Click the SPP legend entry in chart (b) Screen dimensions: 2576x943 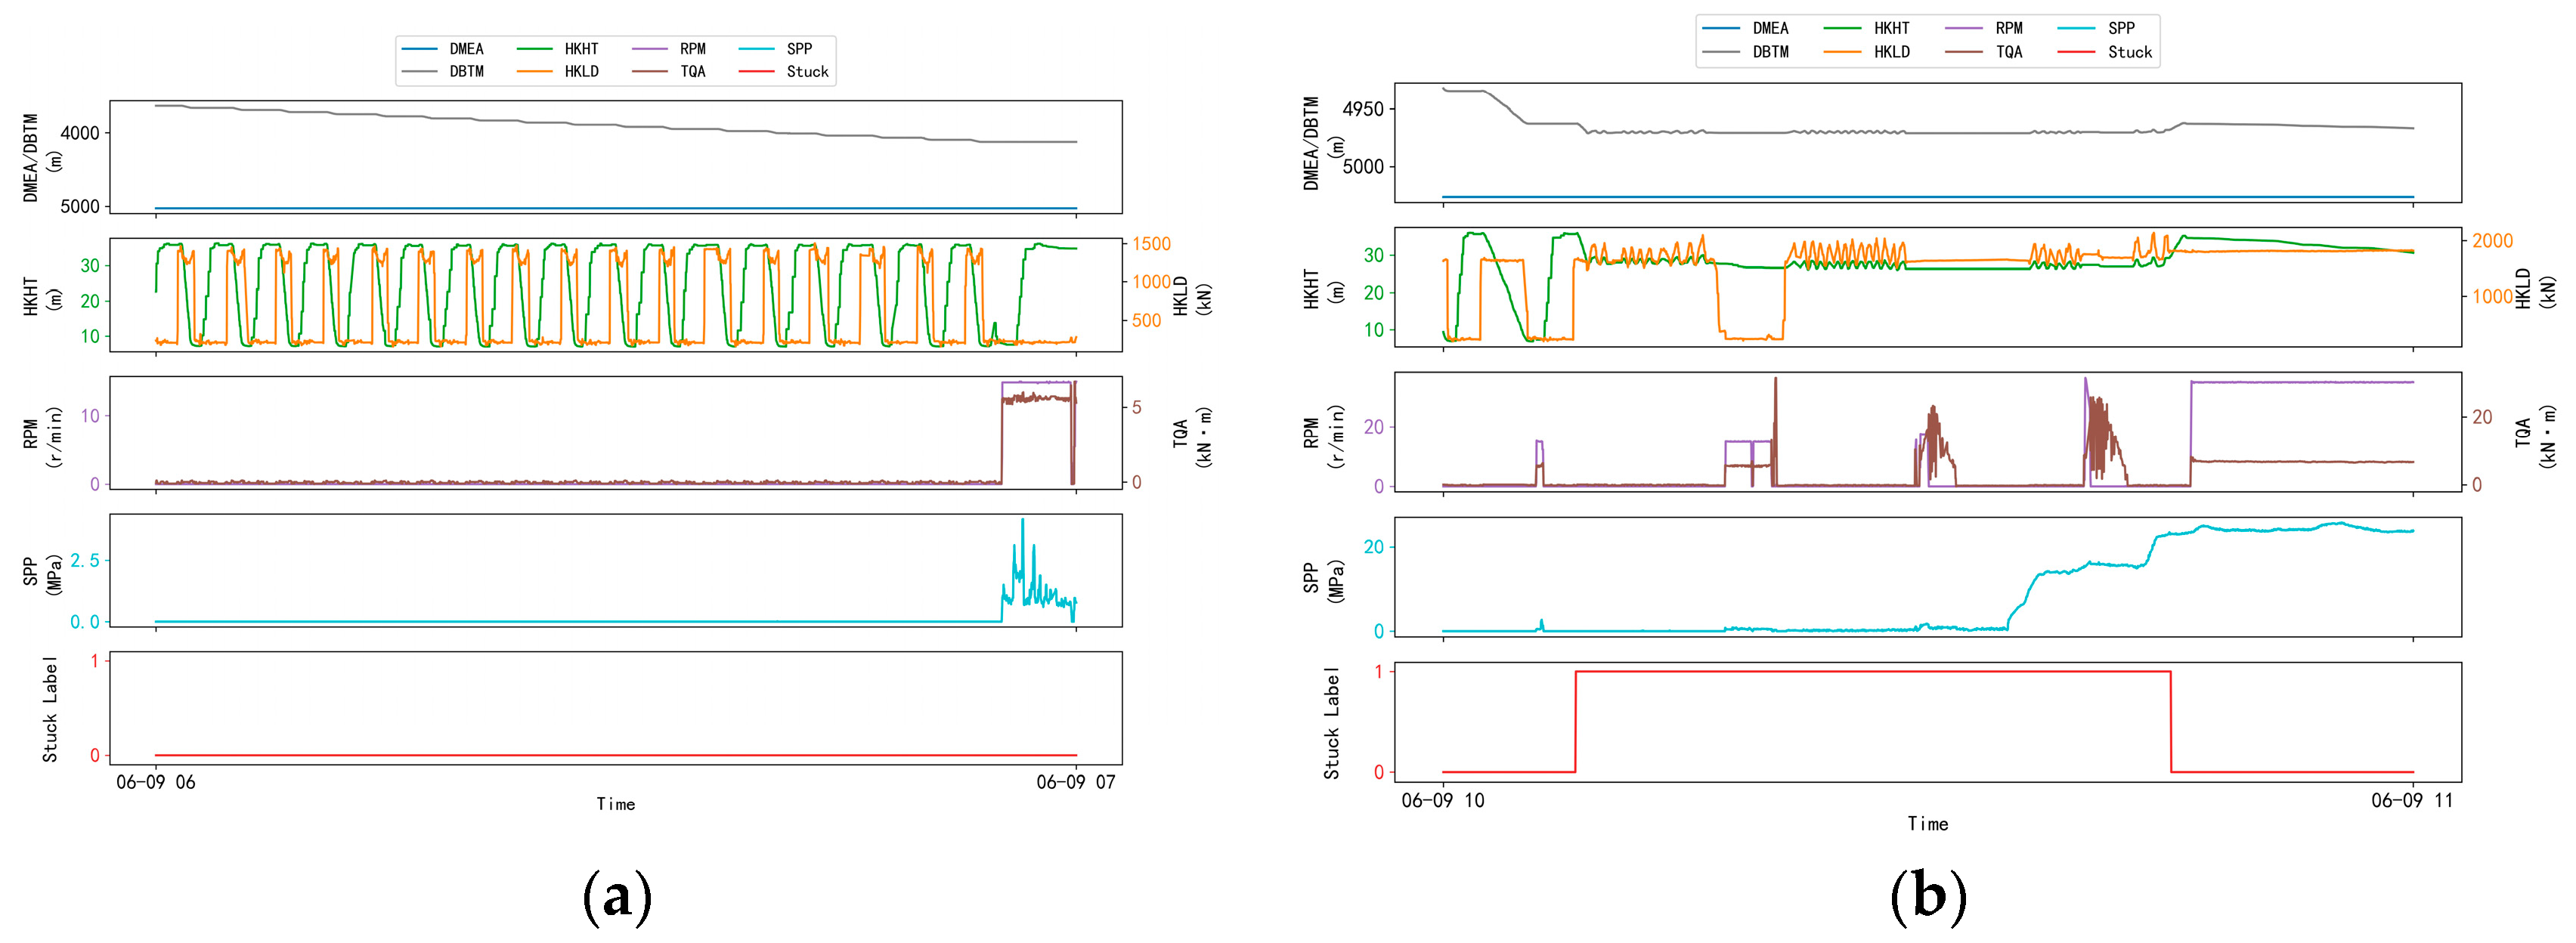pyautogui.click(x=2120, y=28)
